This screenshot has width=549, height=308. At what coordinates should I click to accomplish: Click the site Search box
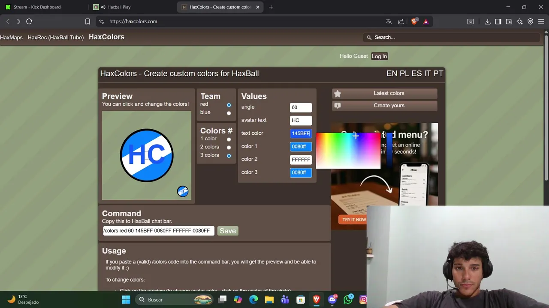(x=451, y=37)
